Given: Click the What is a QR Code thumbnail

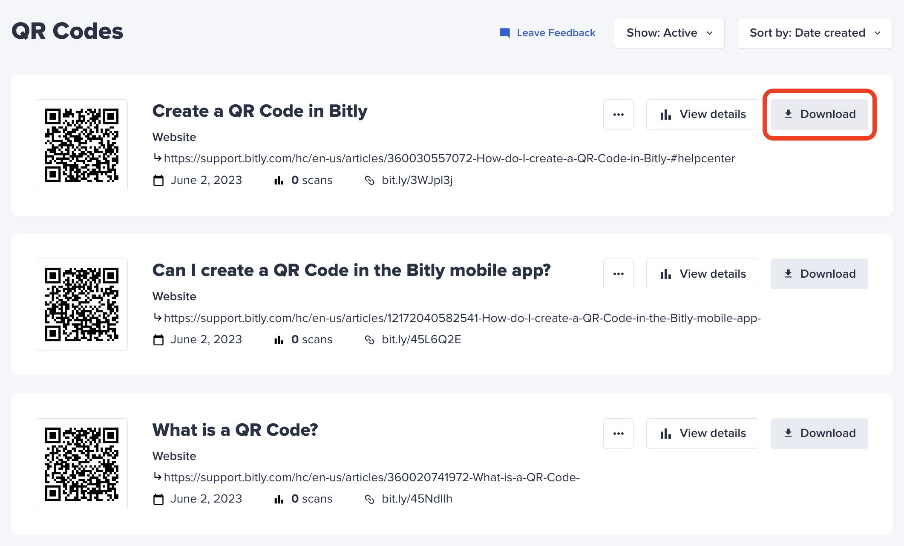Looking at the screenshot, I should 81,464.
